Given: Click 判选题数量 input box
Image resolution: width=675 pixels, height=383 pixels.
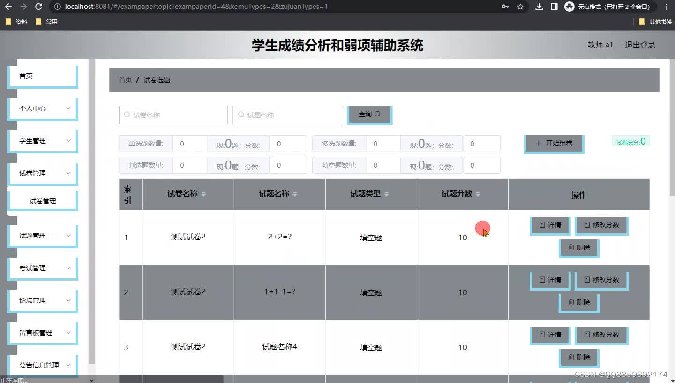Looking at the screenshot, I should (190, 165).
